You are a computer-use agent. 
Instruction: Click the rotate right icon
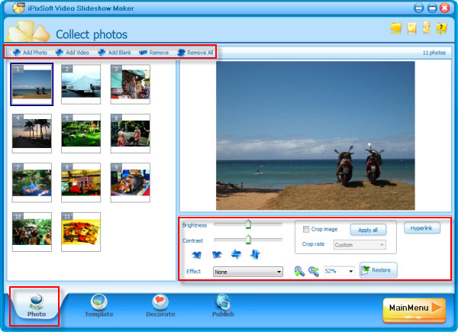217,254
